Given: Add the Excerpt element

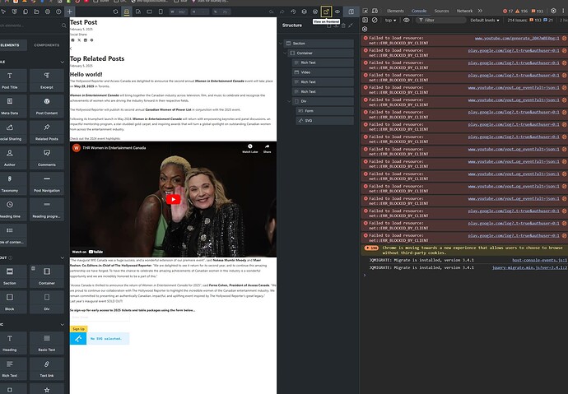Looking at the screenshot, I should click(47, 81).
